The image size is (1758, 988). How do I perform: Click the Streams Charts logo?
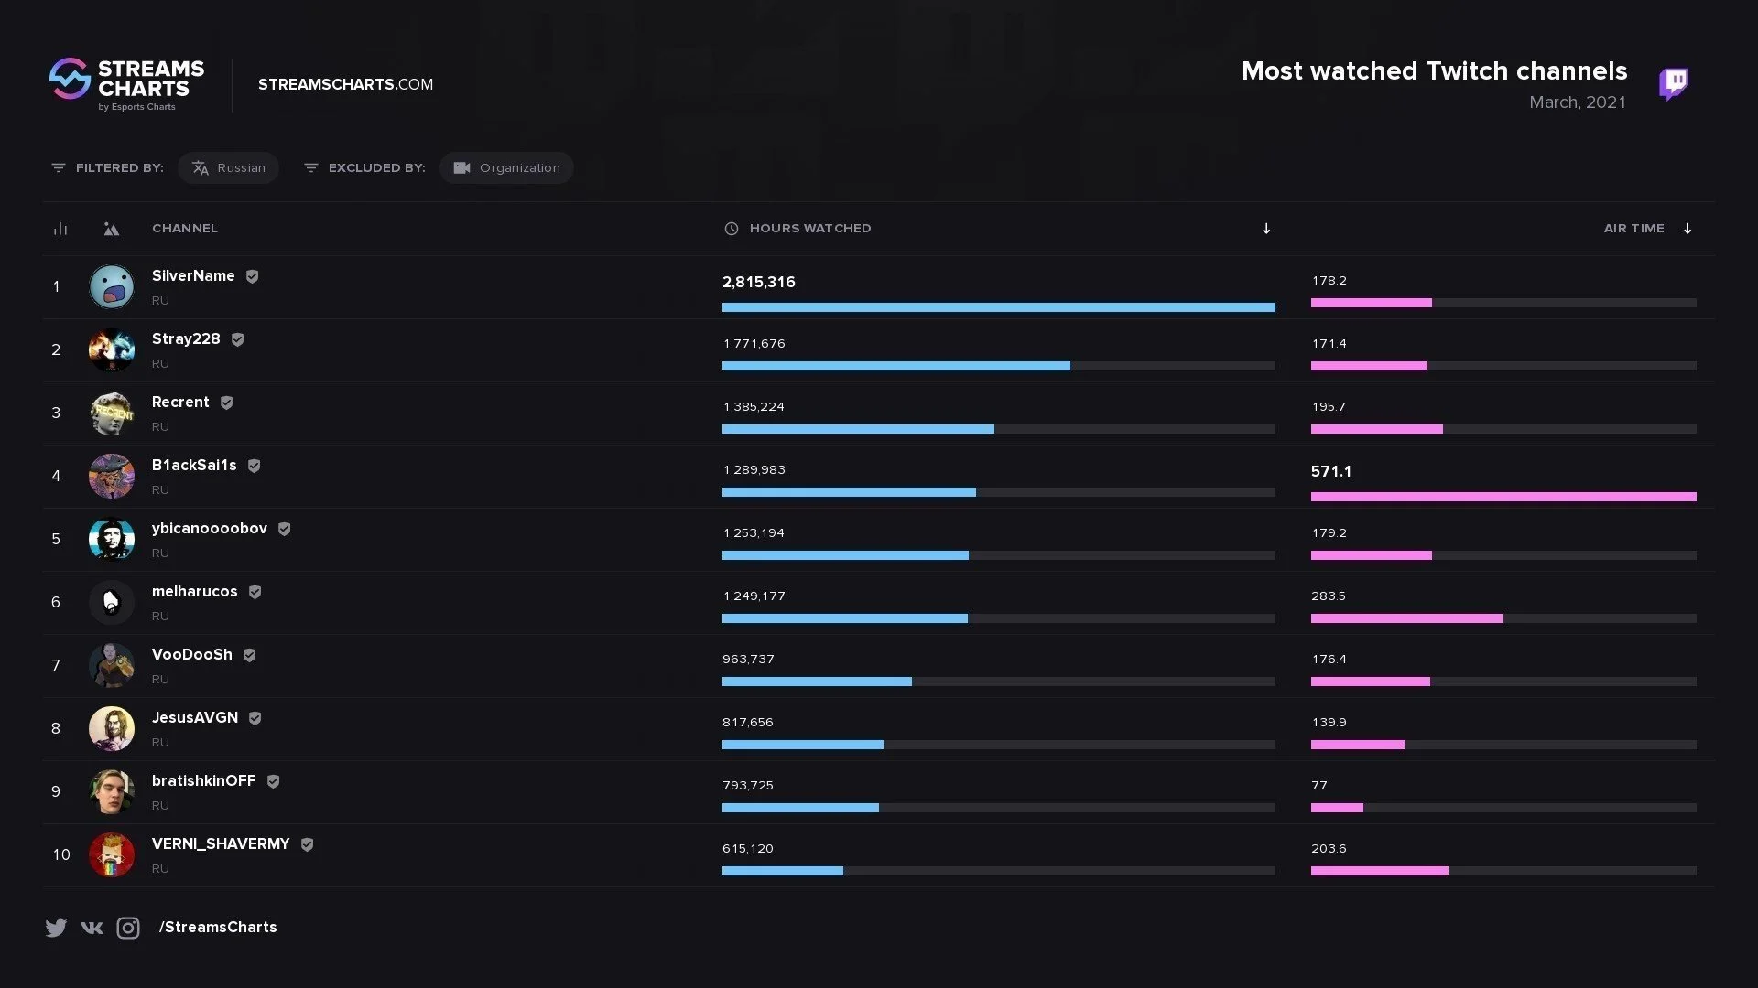(x=126, y=84)
